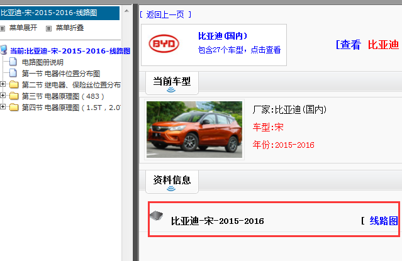
Task: Go back via 返回上一页 link
Action: tap(165, 14)
